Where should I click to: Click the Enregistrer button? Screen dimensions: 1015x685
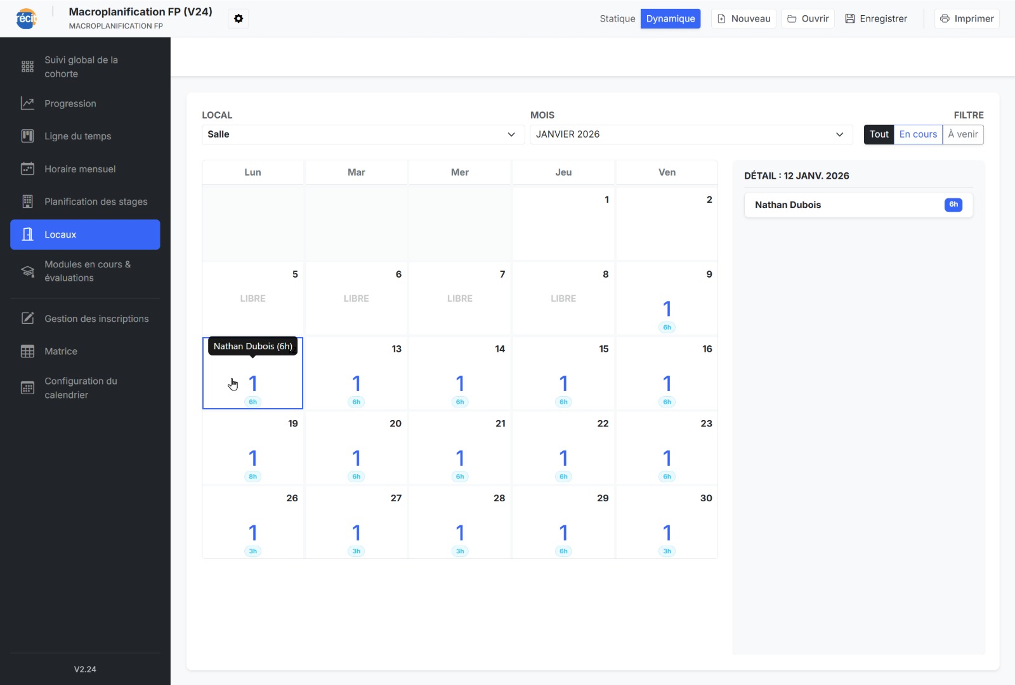point(876,19)
